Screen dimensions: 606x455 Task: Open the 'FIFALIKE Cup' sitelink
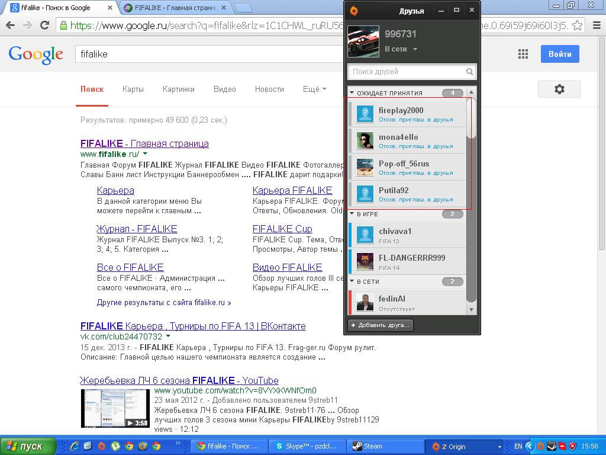pos(282,229)
